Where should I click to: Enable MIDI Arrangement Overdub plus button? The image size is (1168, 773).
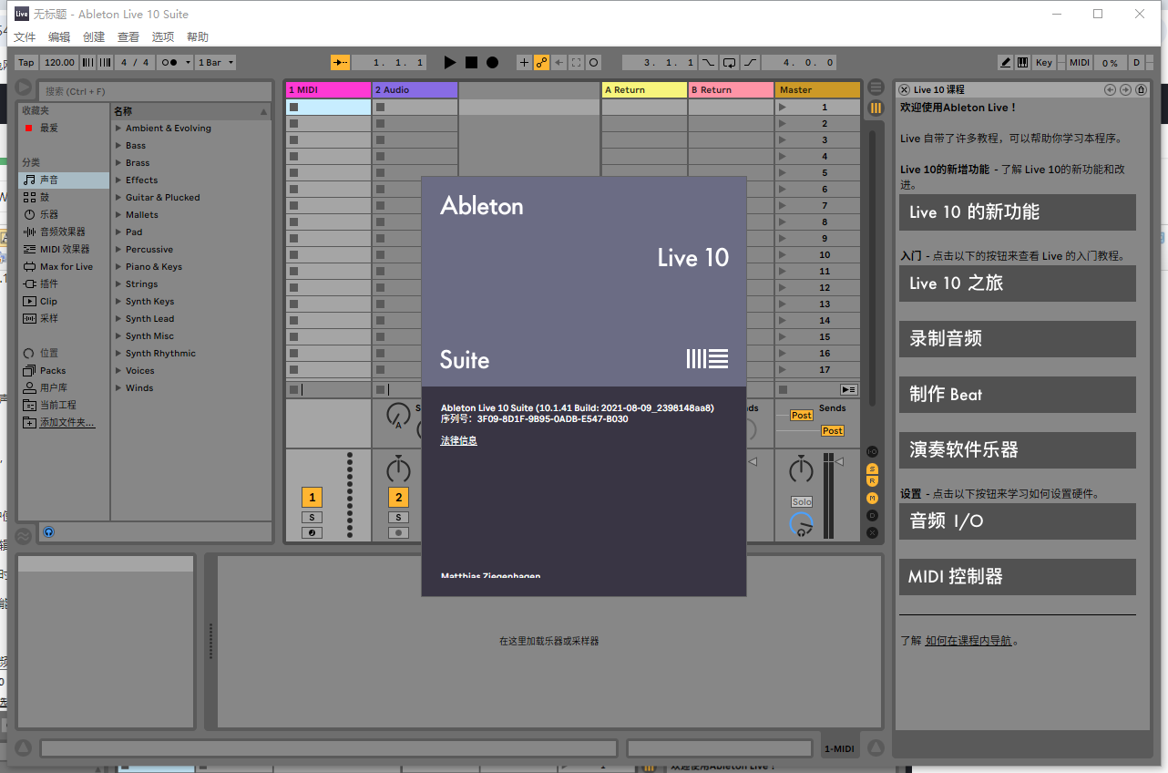pos(524,63)
